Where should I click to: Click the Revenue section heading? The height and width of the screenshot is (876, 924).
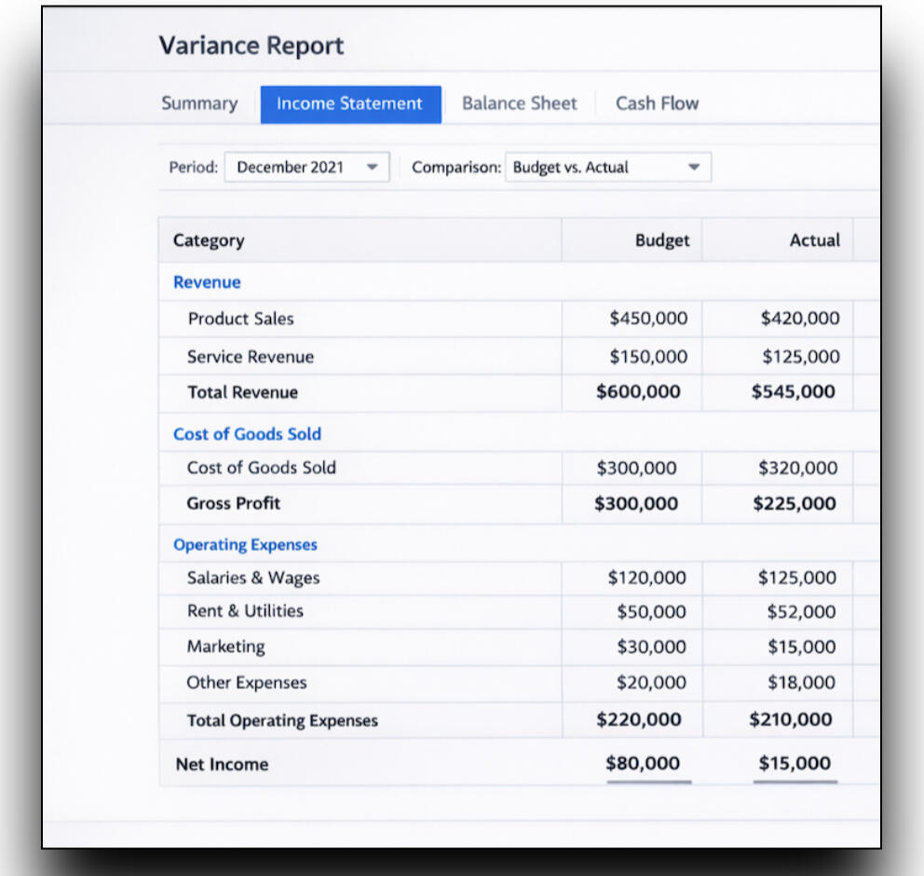tap(207, 282)
